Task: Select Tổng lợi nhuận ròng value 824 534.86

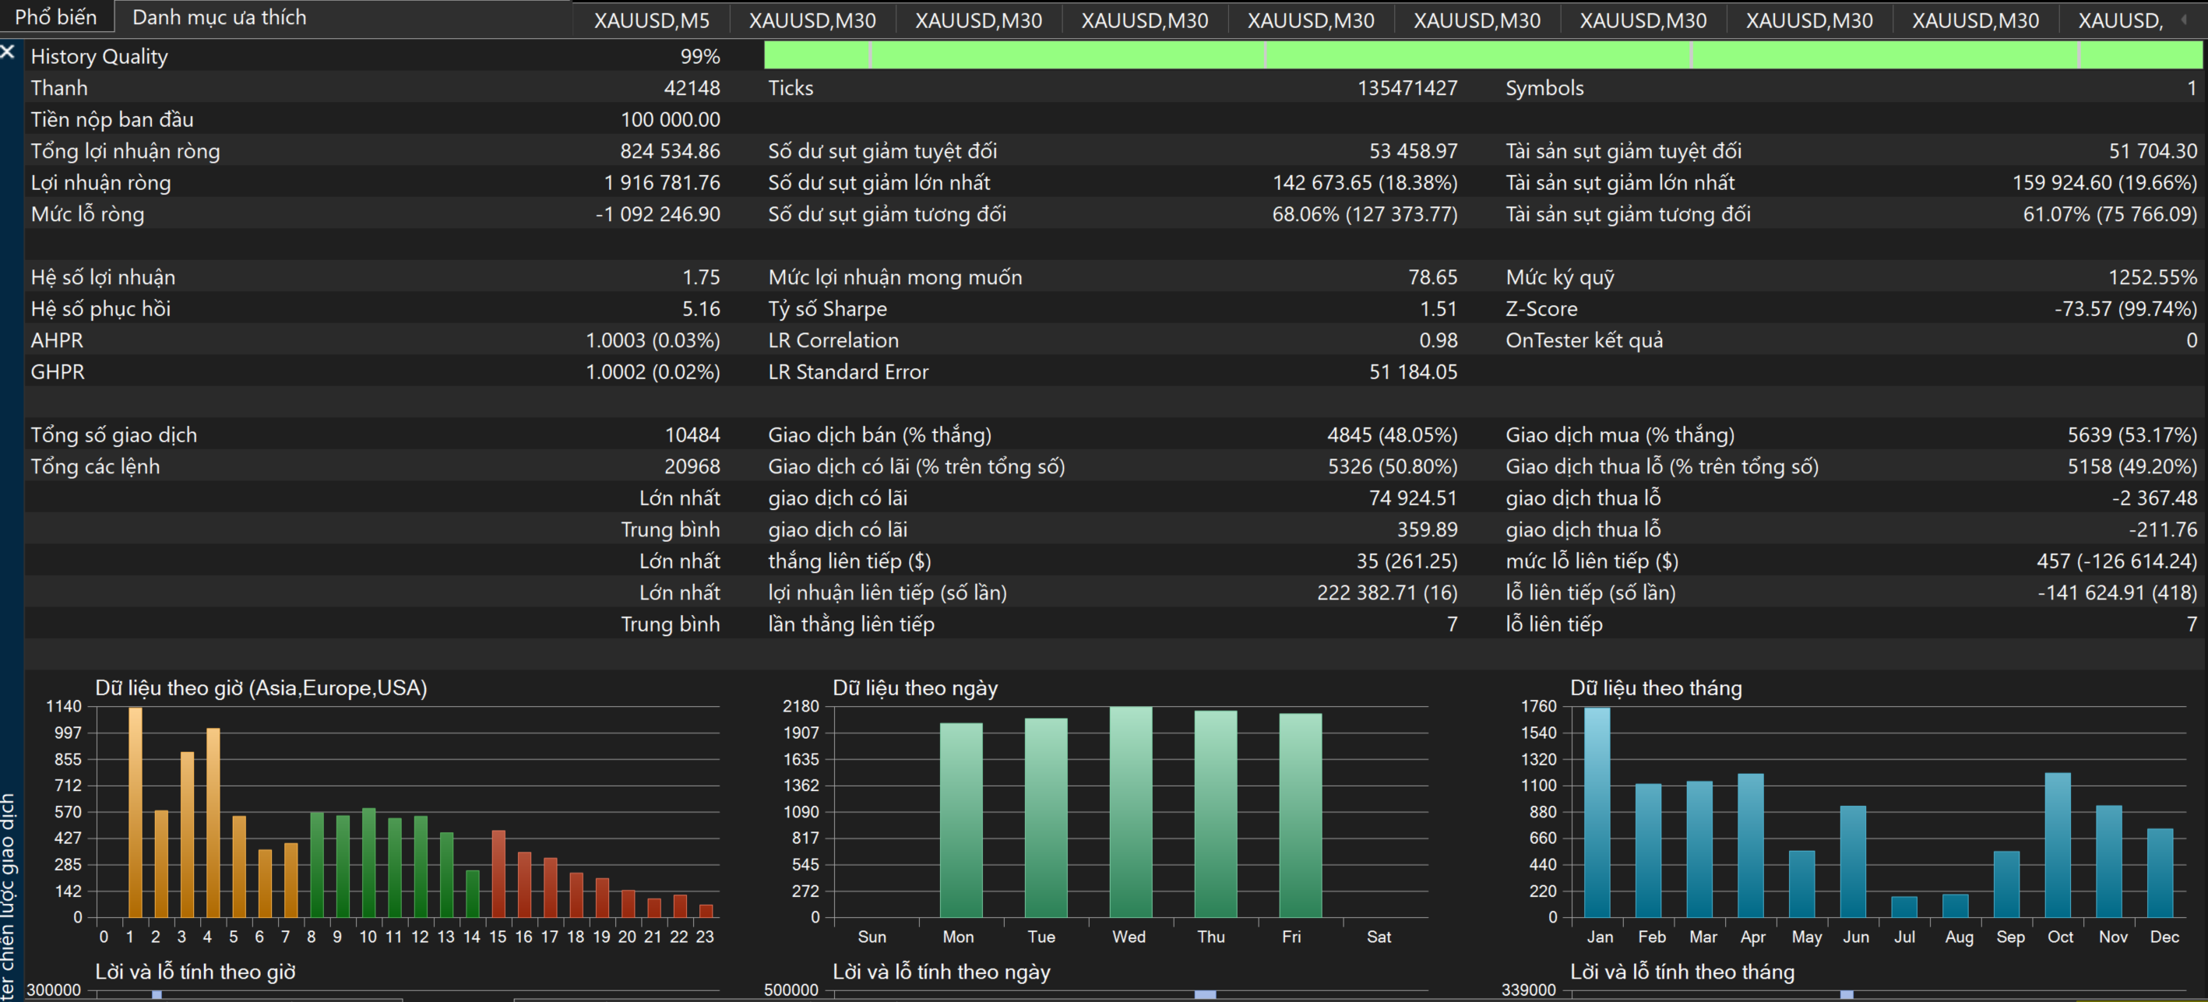Action: (671, 152)
